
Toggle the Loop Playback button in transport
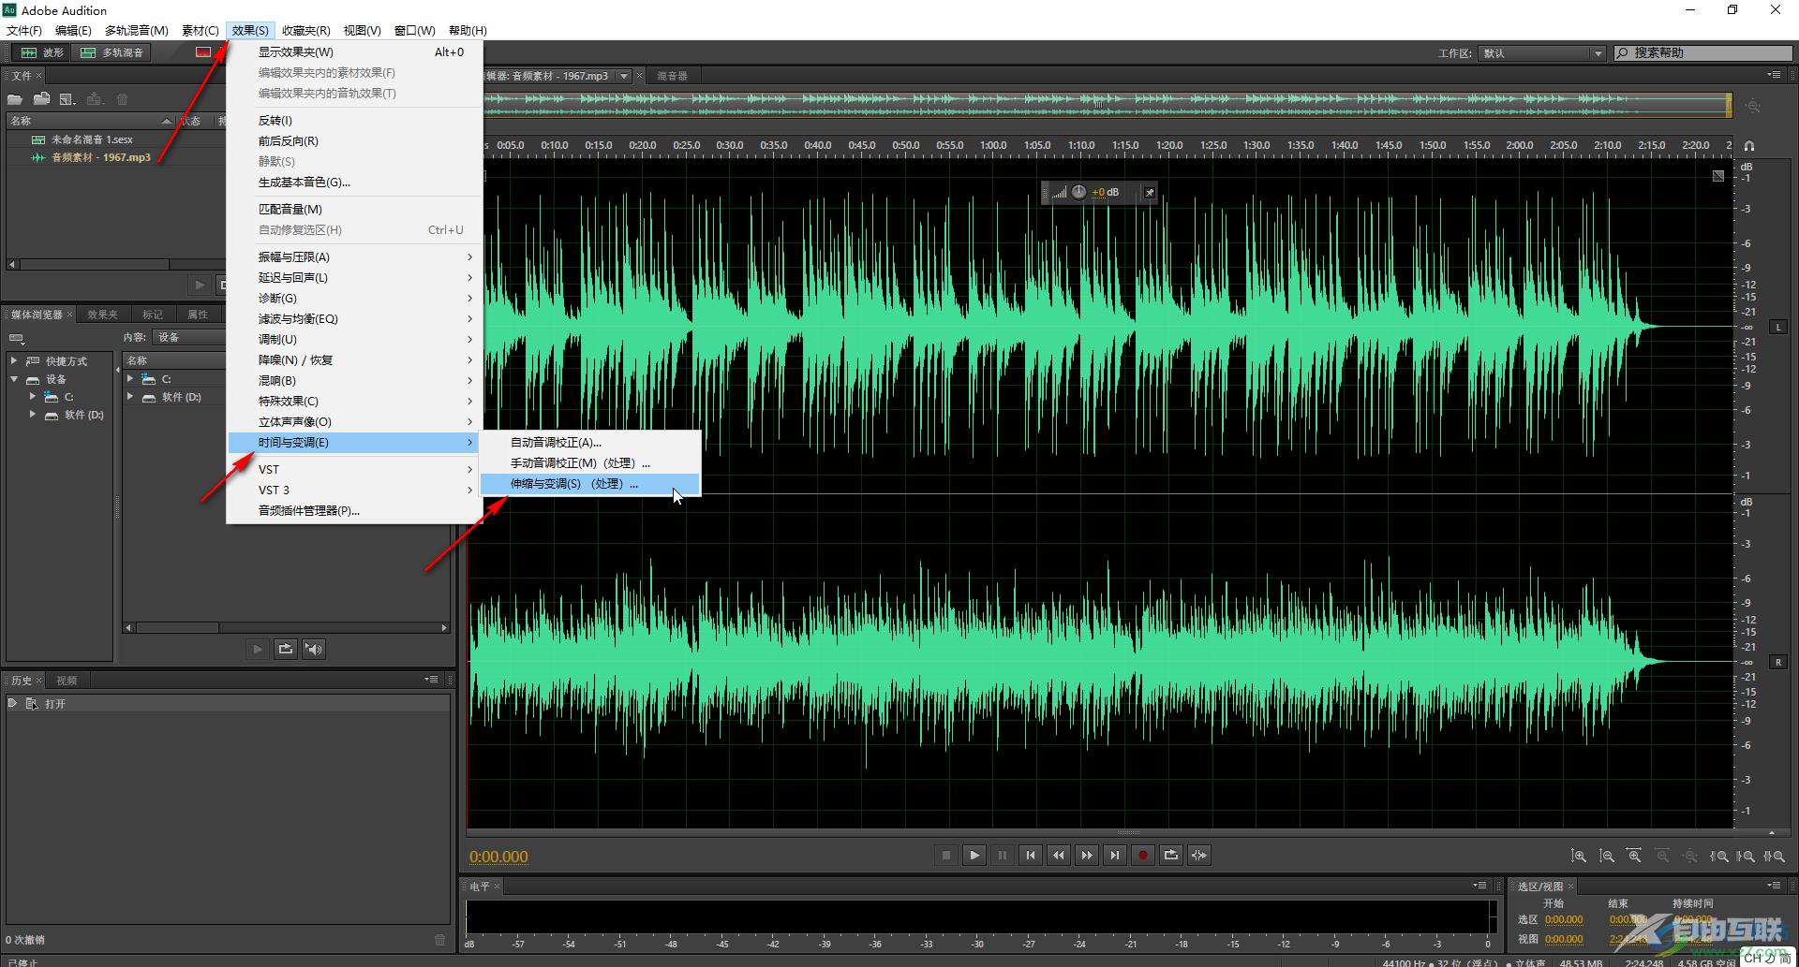1171,855
